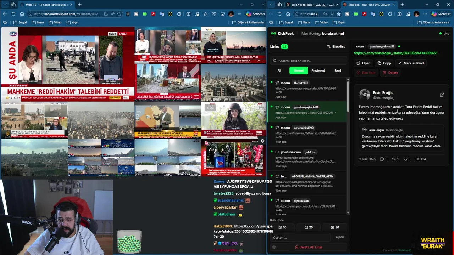
Task: Select the SZC TV live stream tile
Action: coord(67,64)
